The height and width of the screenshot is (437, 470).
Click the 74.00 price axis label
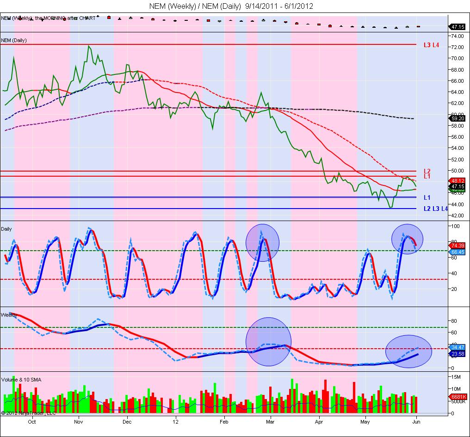pos(458,36)
